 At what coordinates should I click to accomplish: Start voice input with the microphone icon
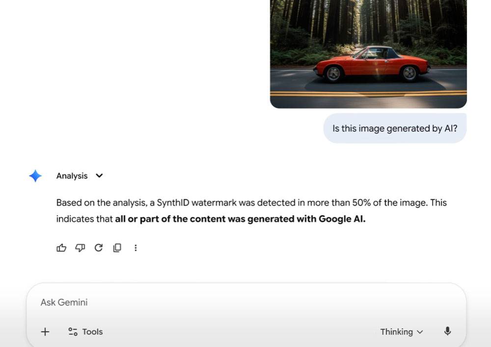[447, 332]
